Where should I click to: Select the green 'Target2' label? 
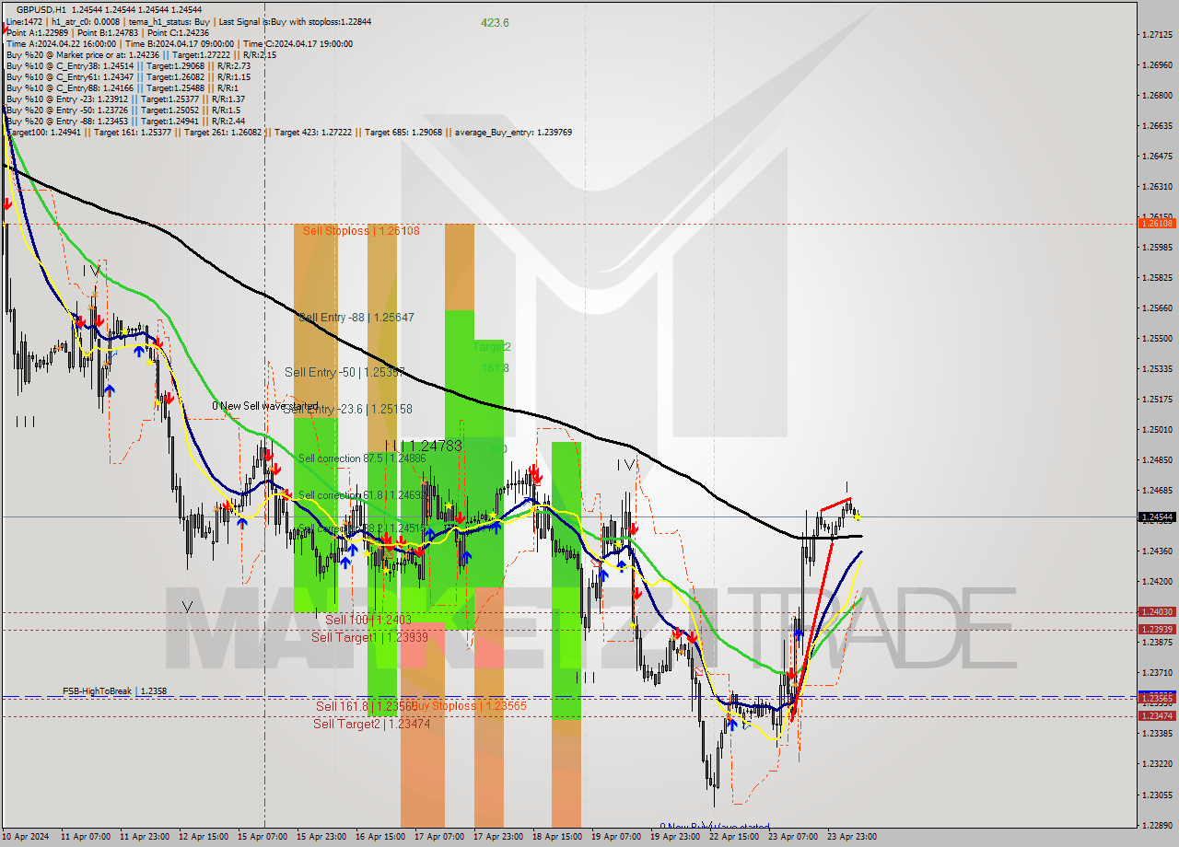coord(491,347)
